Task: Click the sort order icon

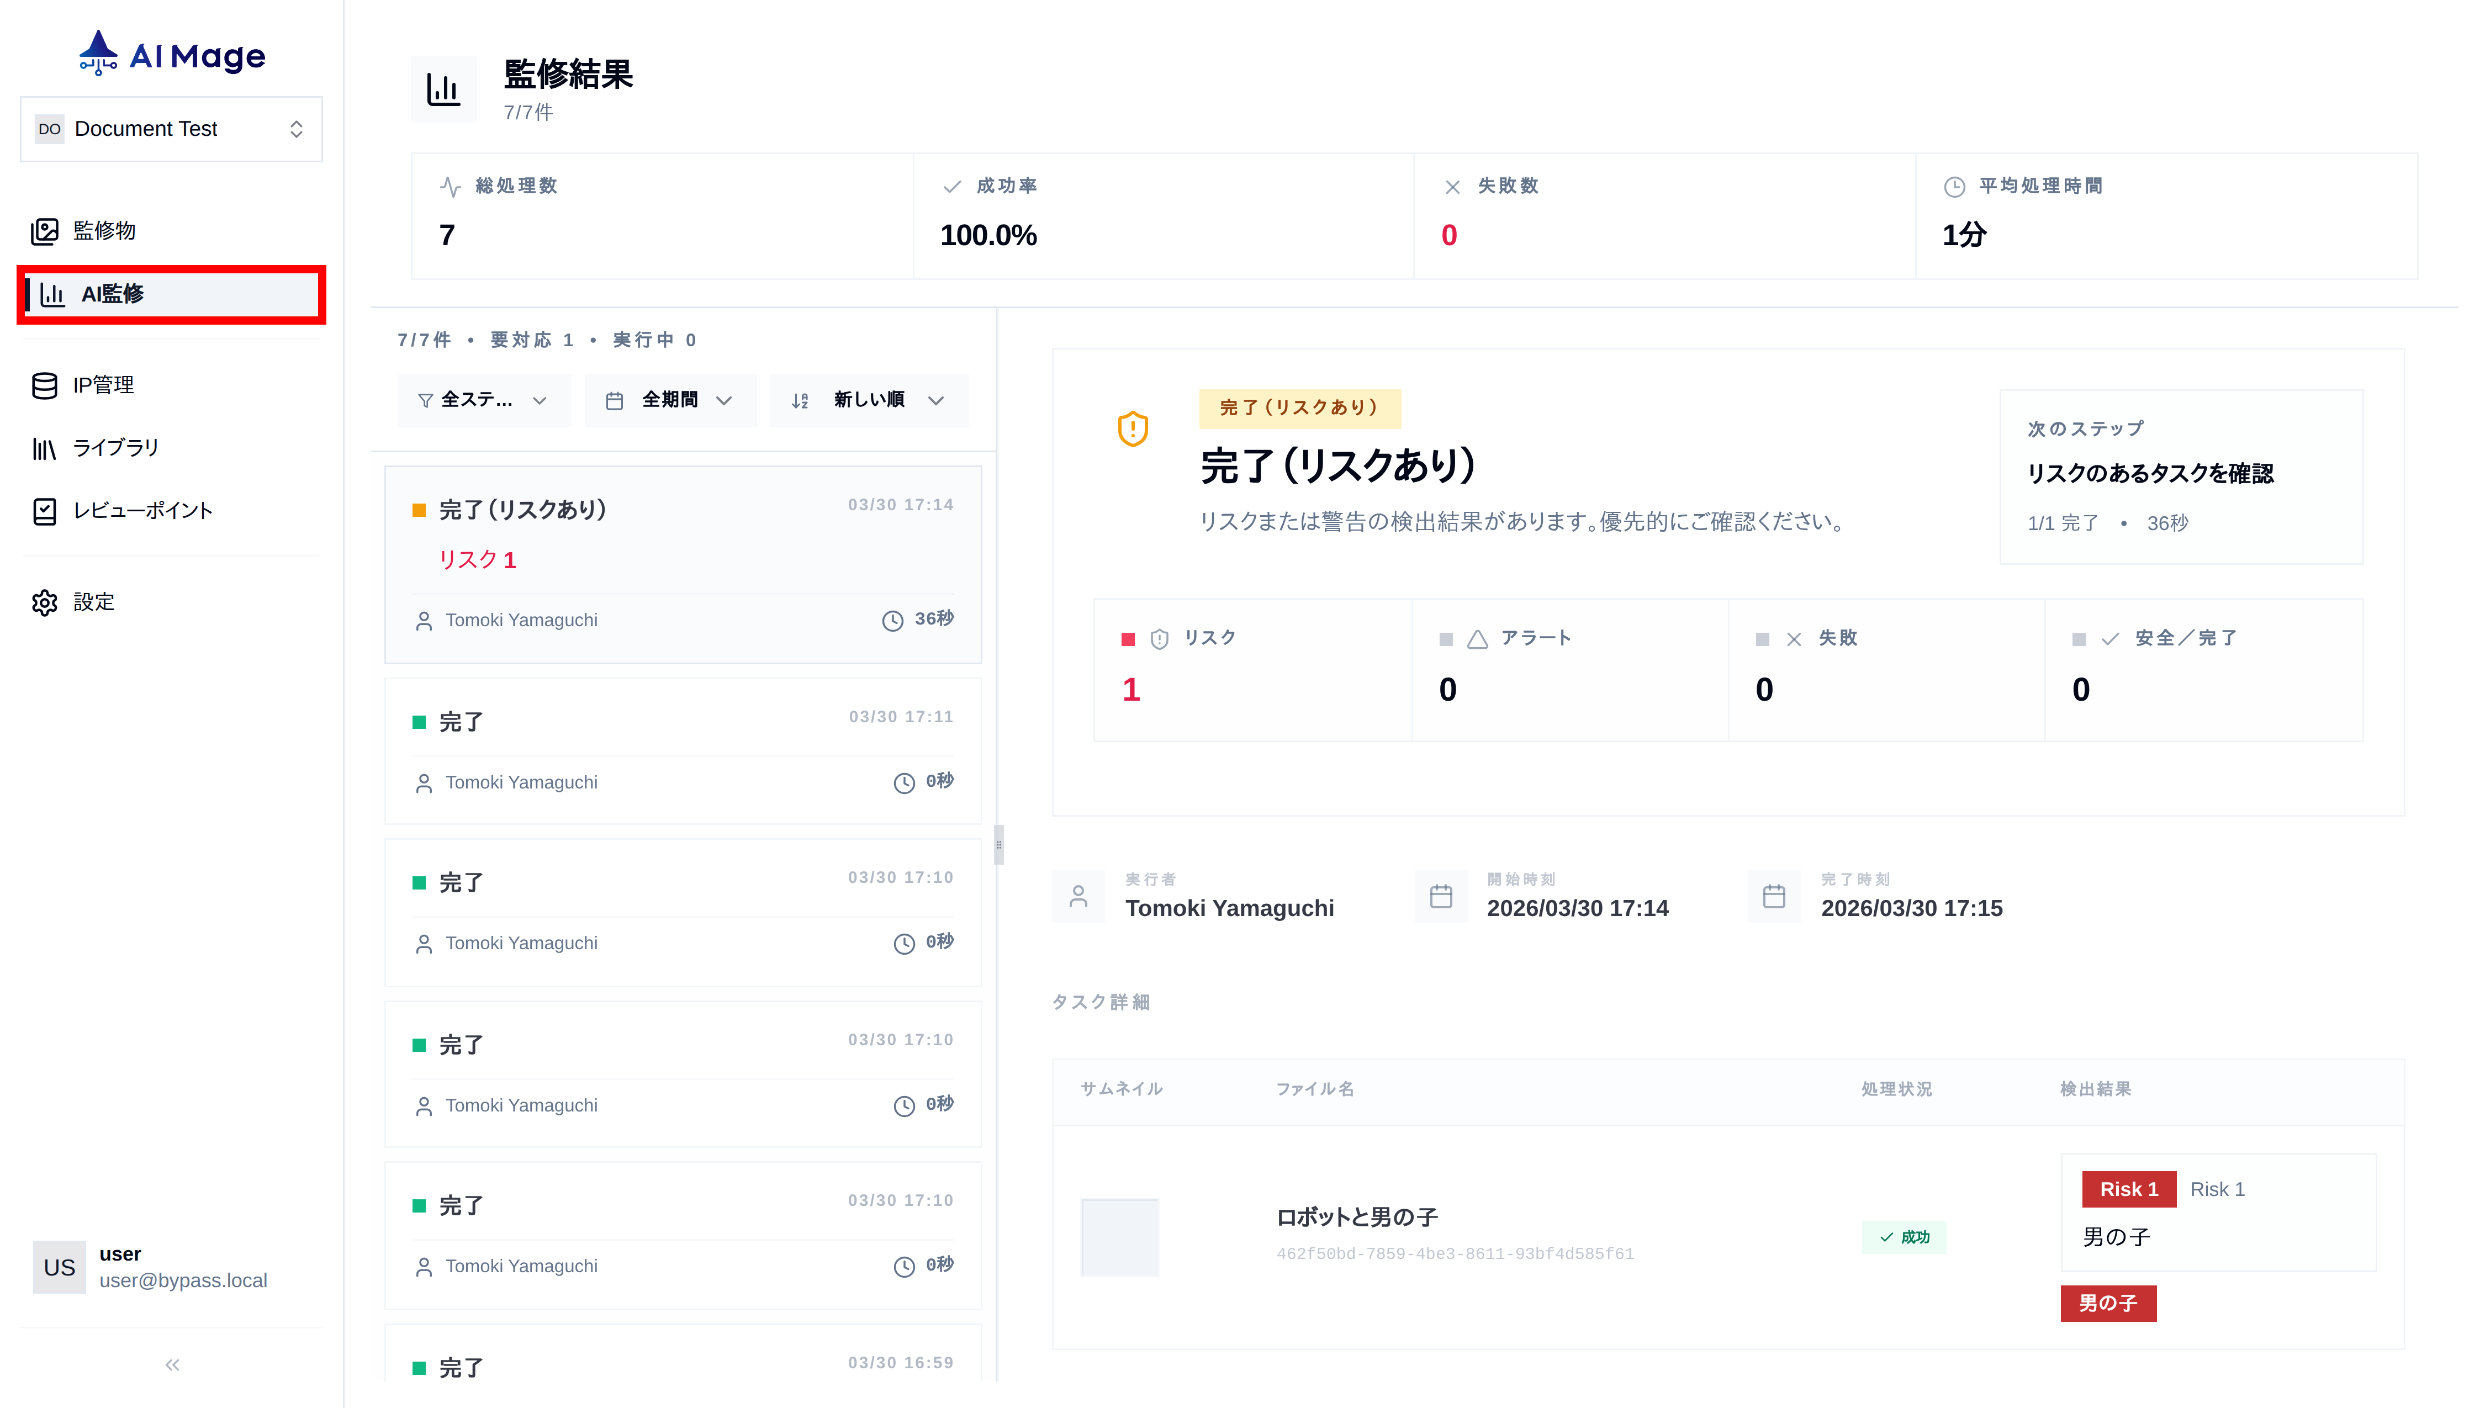Action: click(800, 400)
